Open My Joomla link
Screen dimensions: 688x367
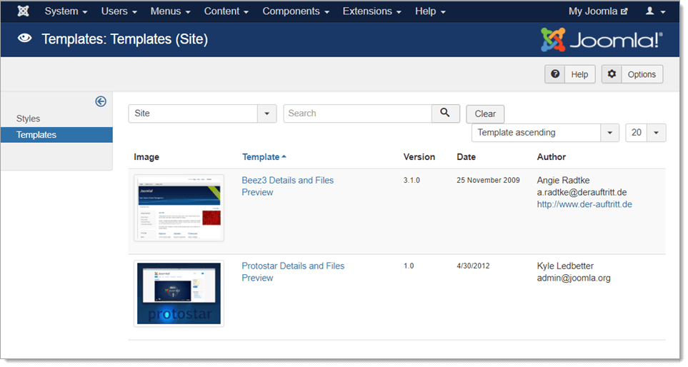597,11
